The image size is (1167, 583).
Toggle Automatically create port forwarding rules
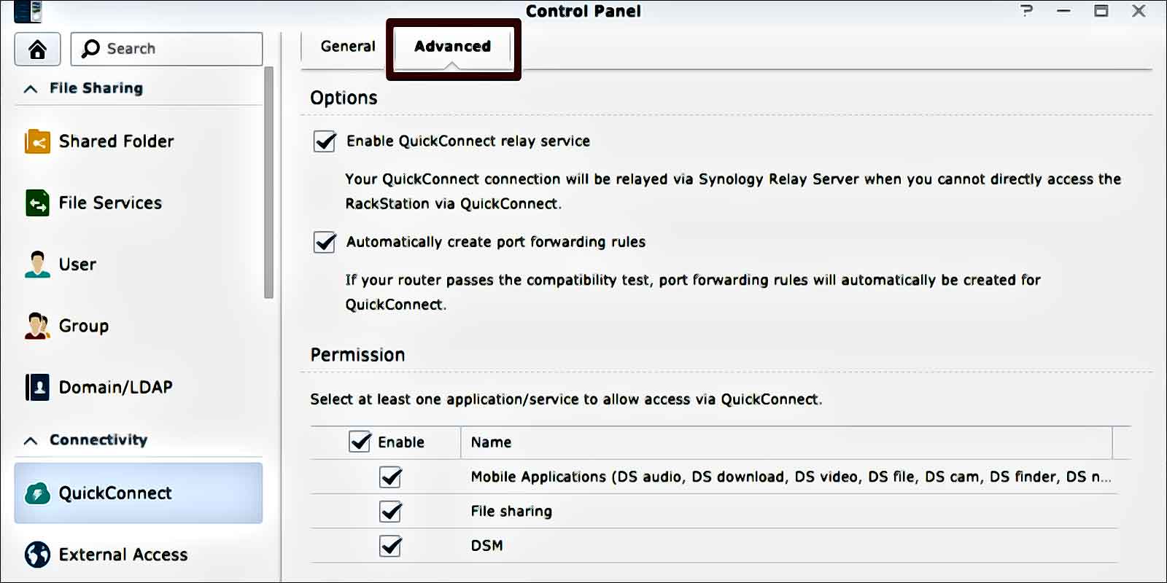325,241
